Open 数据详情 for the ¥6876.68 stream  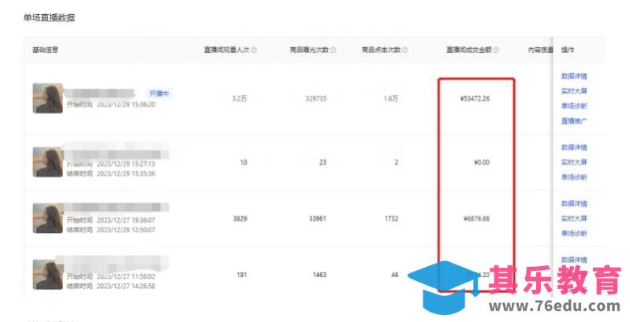(x=573, y=204)
